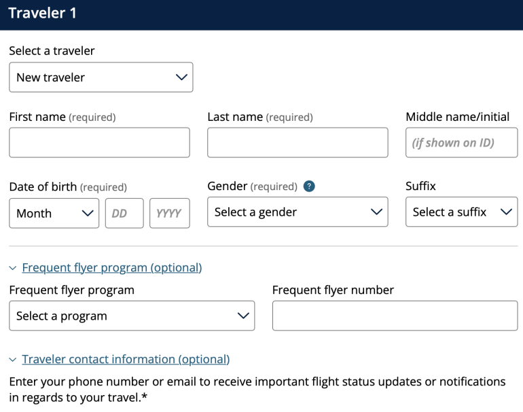Open the Select a suffix dropdown

point(461,212)
